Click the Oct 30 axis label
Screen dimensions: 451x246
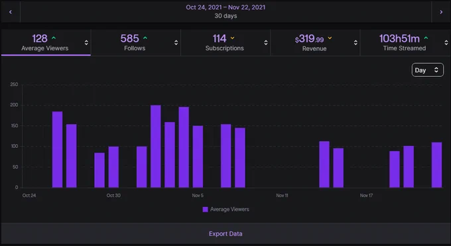pyautogui.click(x=113, y=196)
